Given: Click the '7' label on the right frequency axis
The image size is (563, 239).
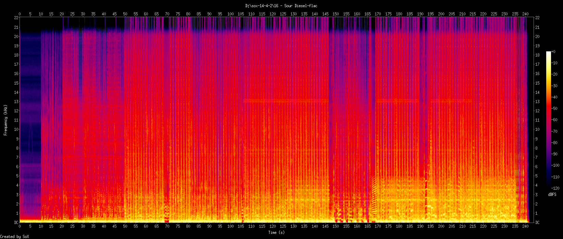Looking at the screenshot, I should point(536,158).
